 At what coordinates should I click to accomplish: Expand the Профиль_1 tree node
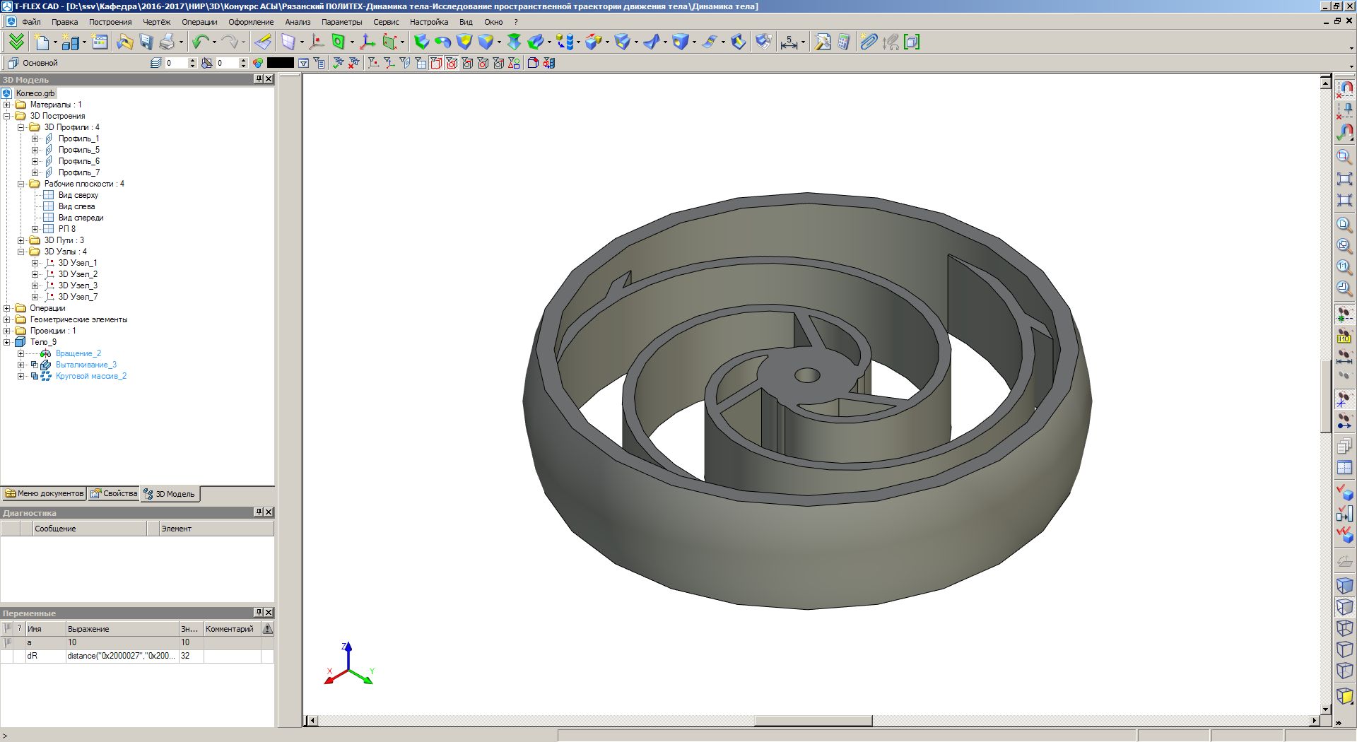coord(35,139)
